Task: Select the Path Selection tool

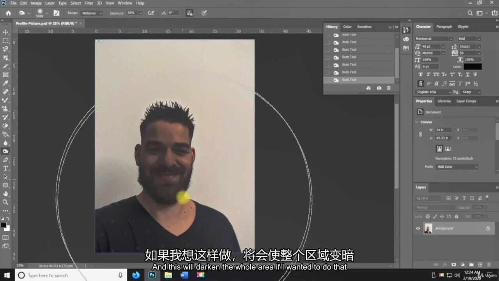Action: 5,177
